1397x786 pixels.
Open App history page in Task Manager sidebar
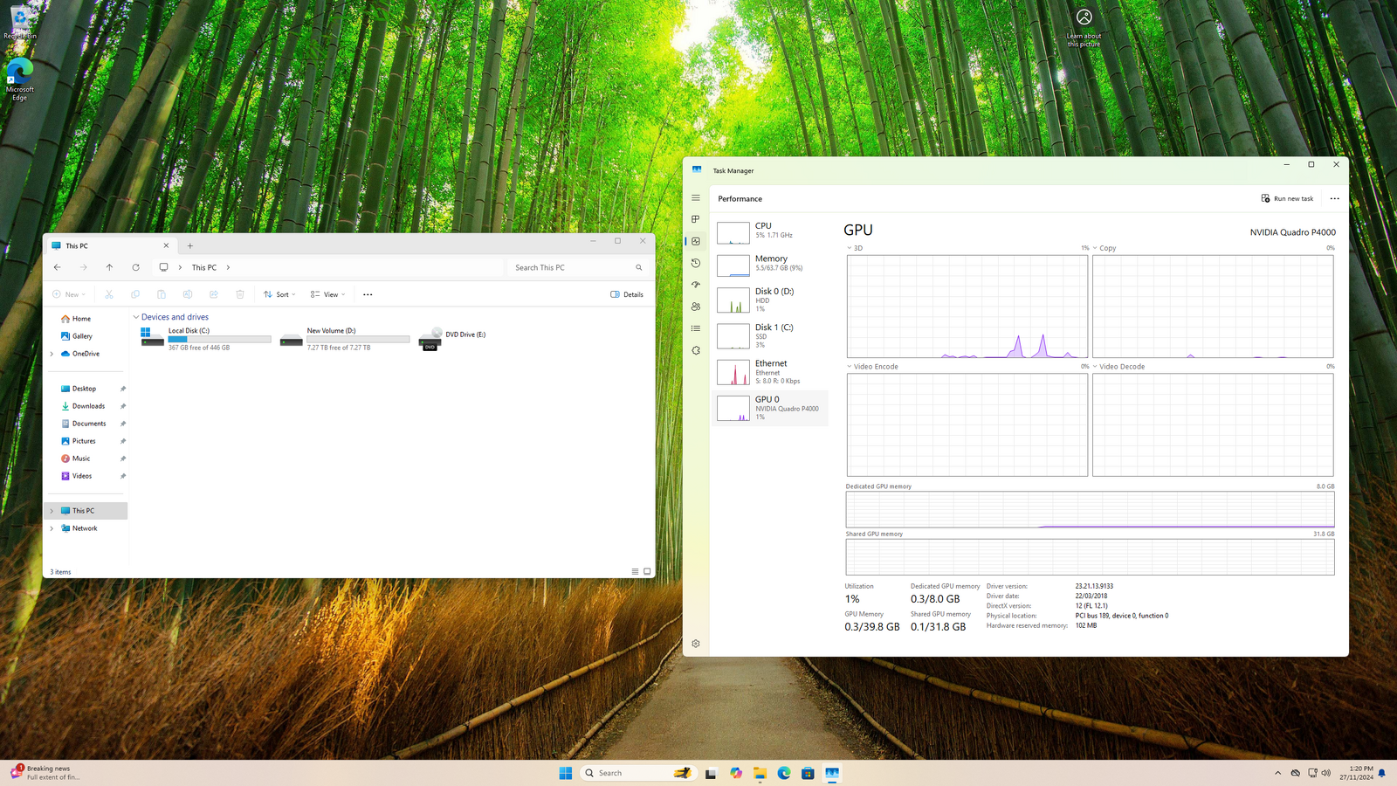[696, 263]
